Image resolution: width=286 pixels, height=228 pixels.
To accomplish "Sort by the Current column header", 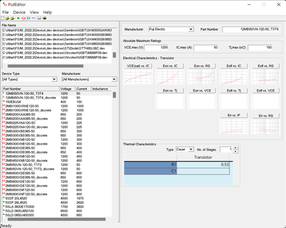I will coord(84,89).
